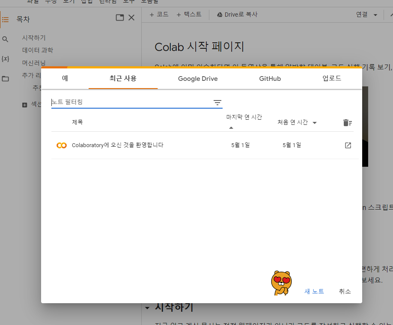Add a code cell with + 코드
This screenshot has width=393, height=325.
click(x=159, y=15)
